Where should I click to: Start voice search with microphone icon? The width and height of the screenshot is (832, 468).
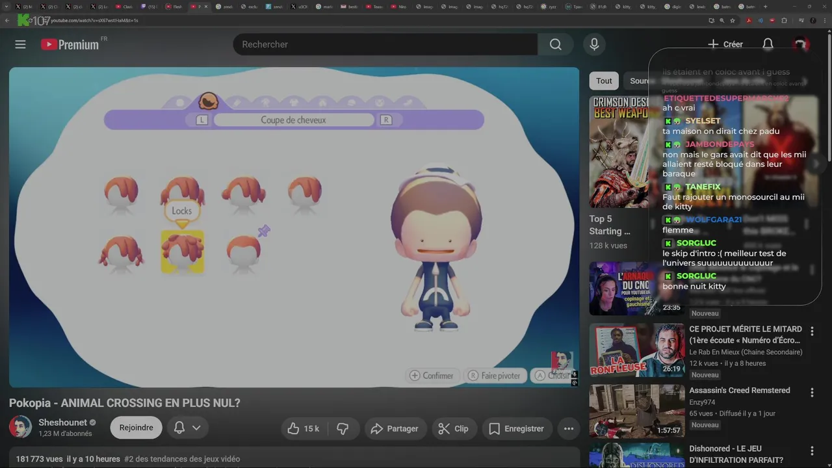click(x=593, y=44)
